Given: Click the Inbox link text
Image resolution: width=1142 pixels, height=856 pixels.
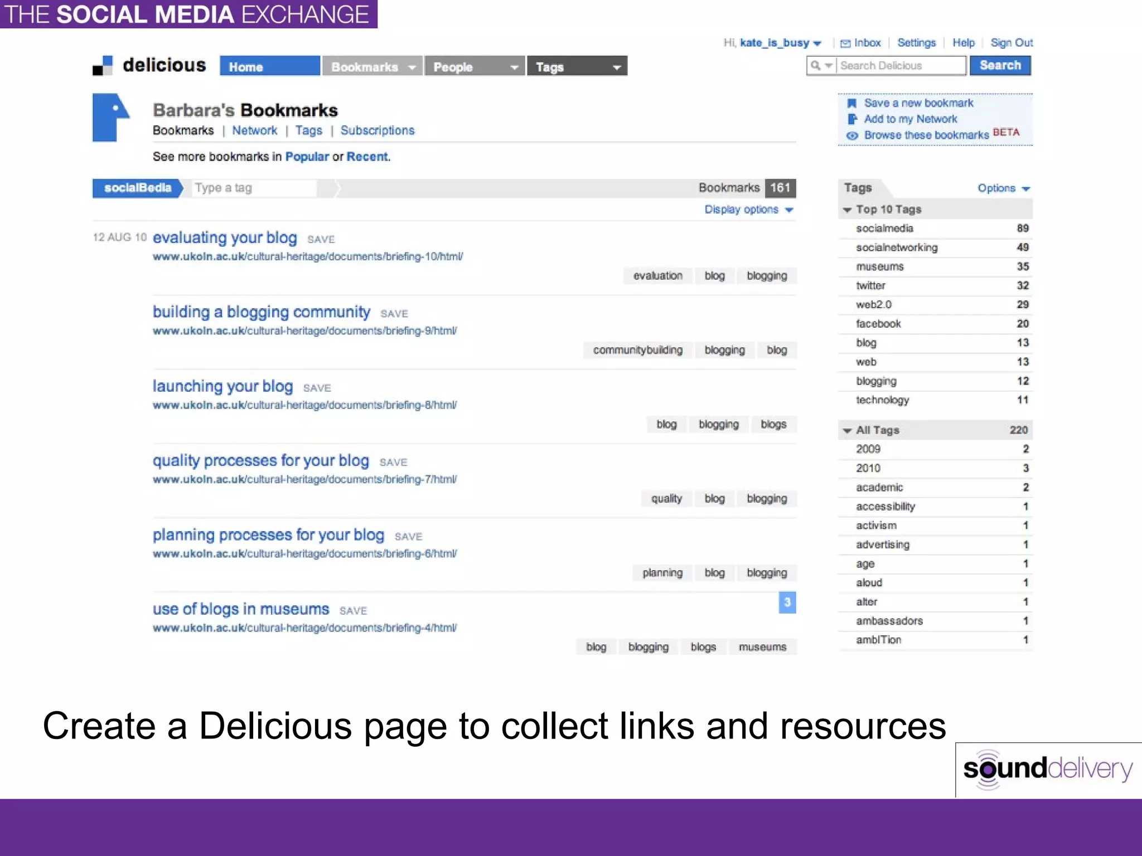Looking at the screenshot, I should [x=867, y=43].
